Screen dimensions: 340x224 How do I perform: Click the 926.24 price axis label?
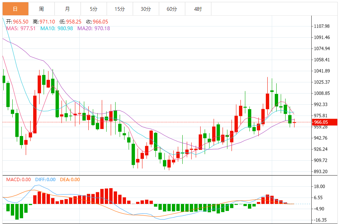[x=321, y=149]
